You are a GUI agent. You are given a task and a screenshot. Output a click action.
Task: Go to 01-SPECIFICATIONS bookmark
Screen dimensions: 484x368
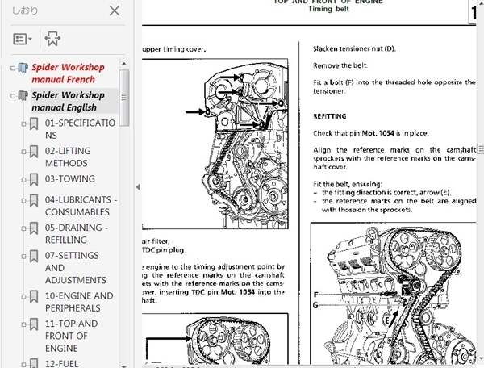tap(80, 129)
